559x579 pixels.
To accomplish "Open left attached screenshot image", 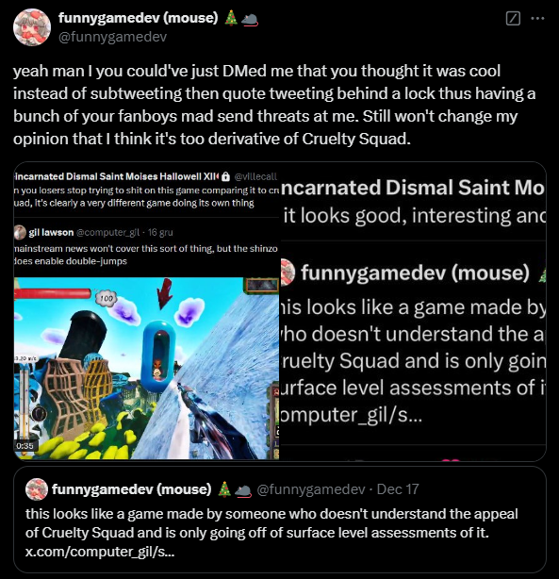I will point(146,311).
